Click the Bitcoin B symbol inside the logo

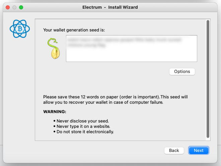pos(20,29)
